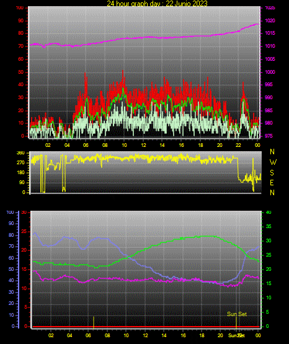
Task: Click the red rainfall baseline in bottom graph
Action: [x=146, y=327]
